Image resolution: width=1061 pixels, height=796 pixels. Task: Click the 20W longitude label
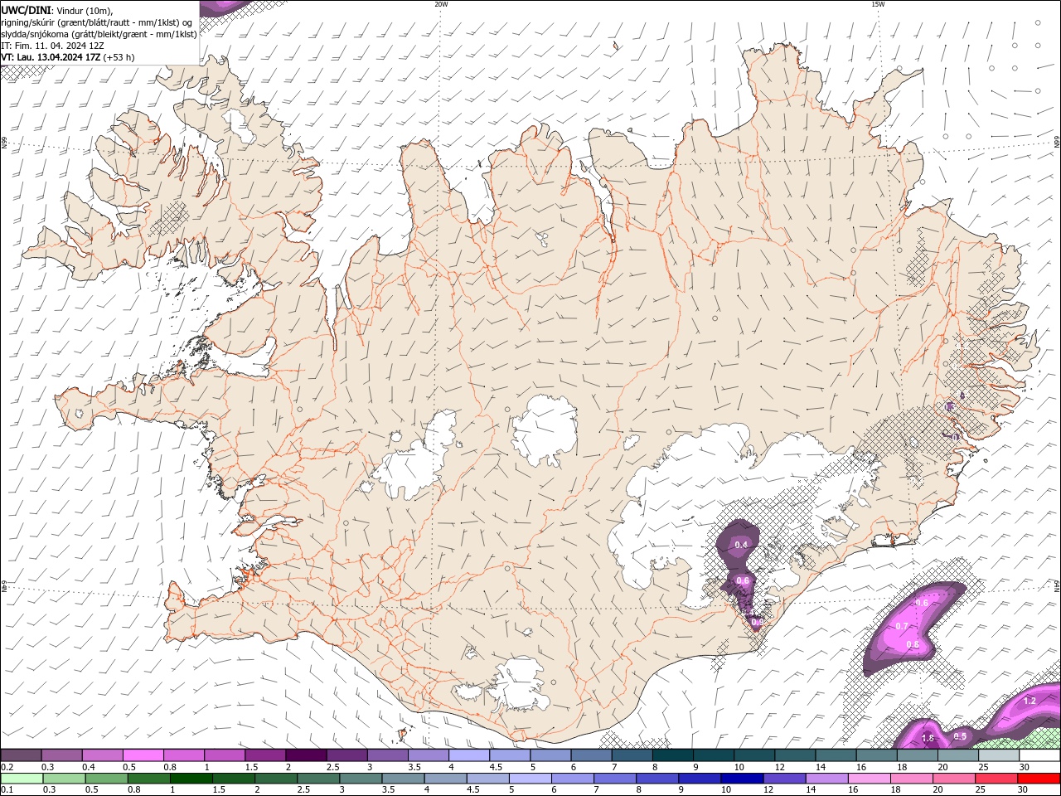pos(441,4)
